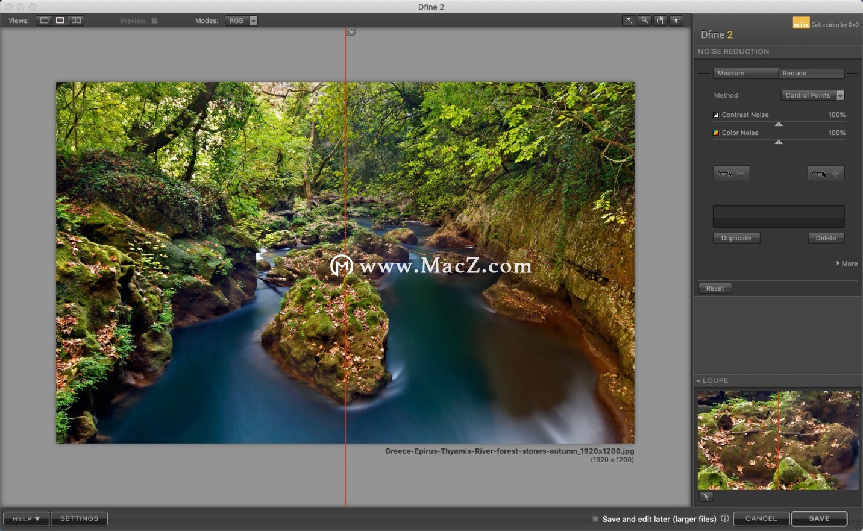Click the Contrast Noise 100% value
Screen dimensions: 863x531
(x=836, y=115)
